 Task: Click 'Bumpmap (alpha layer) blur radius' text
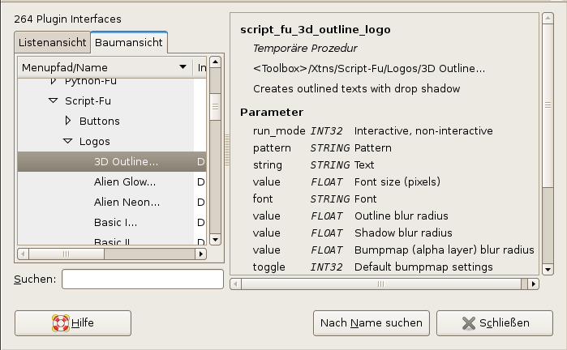click(x=444, y=250)
